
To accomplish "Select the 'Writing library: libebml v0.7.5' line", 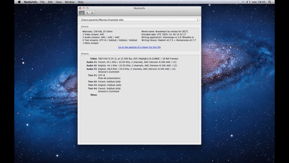I will click(168, 40).
